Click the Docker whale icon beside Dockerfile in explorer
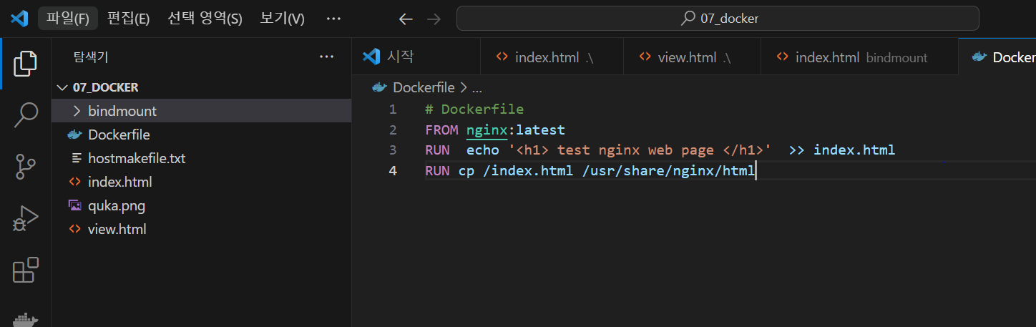Image resolution: width=1036 pixels, height=327 pixels. pos(75,135)
